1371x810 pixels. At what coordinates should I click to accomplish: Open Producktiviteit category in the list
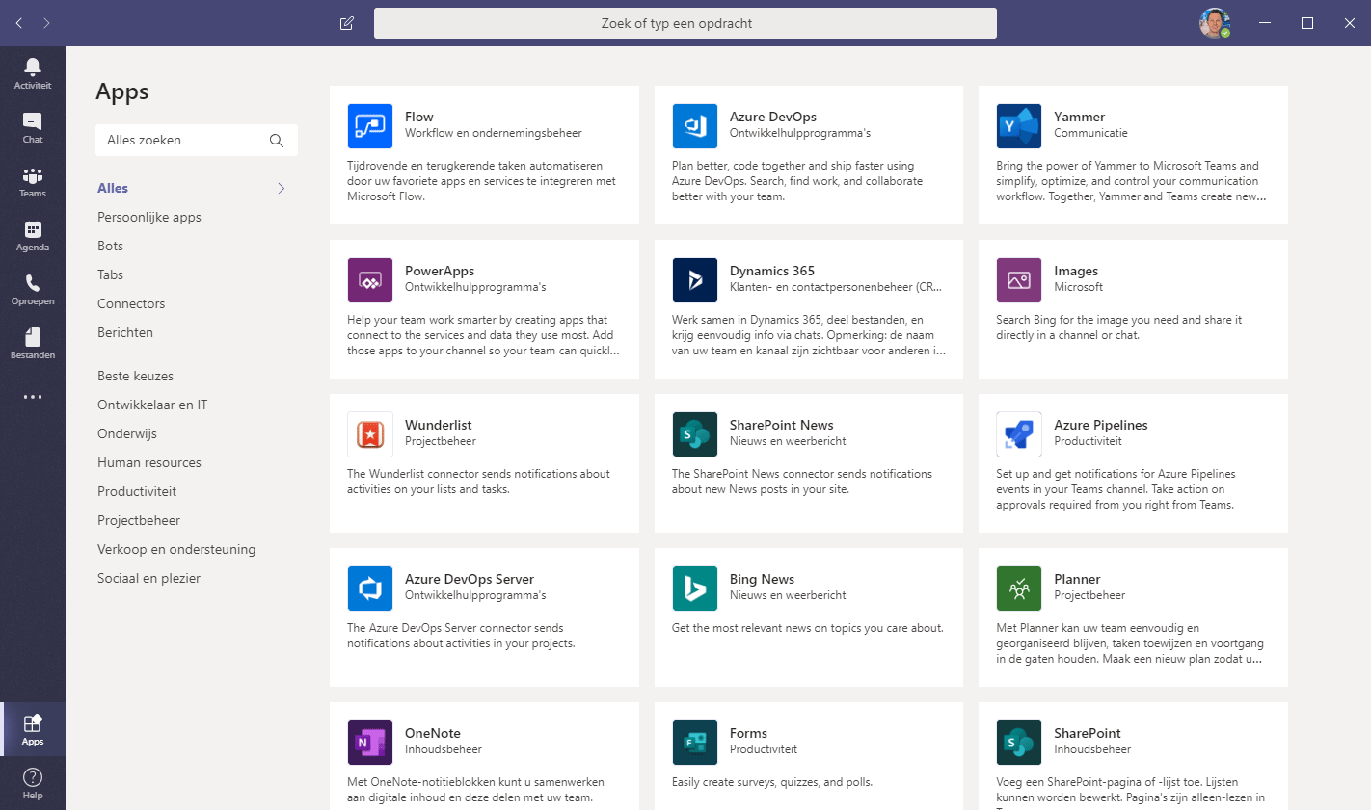pos(137,491)
